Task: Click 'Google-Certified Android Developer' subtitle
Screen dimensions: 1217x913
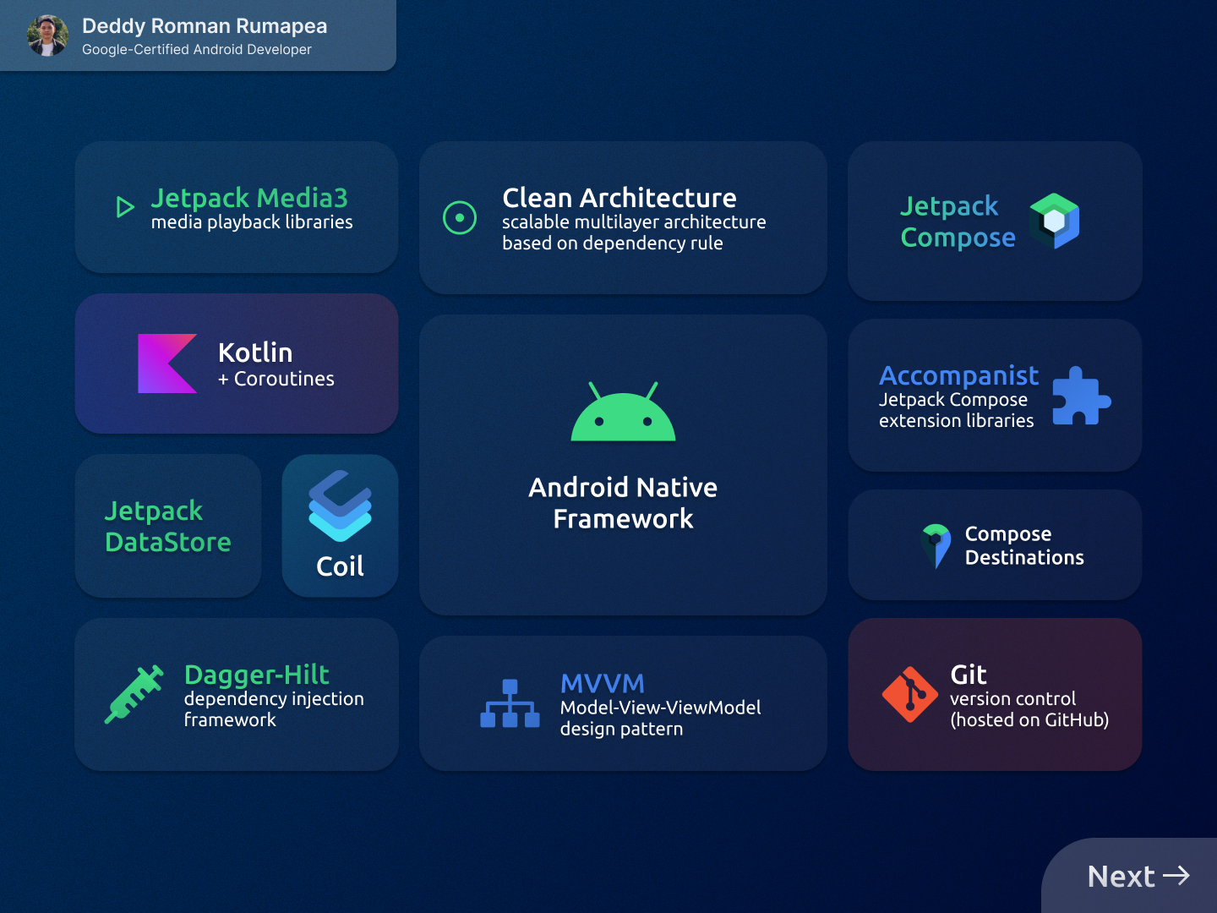Action: click(x=197, y=50)
